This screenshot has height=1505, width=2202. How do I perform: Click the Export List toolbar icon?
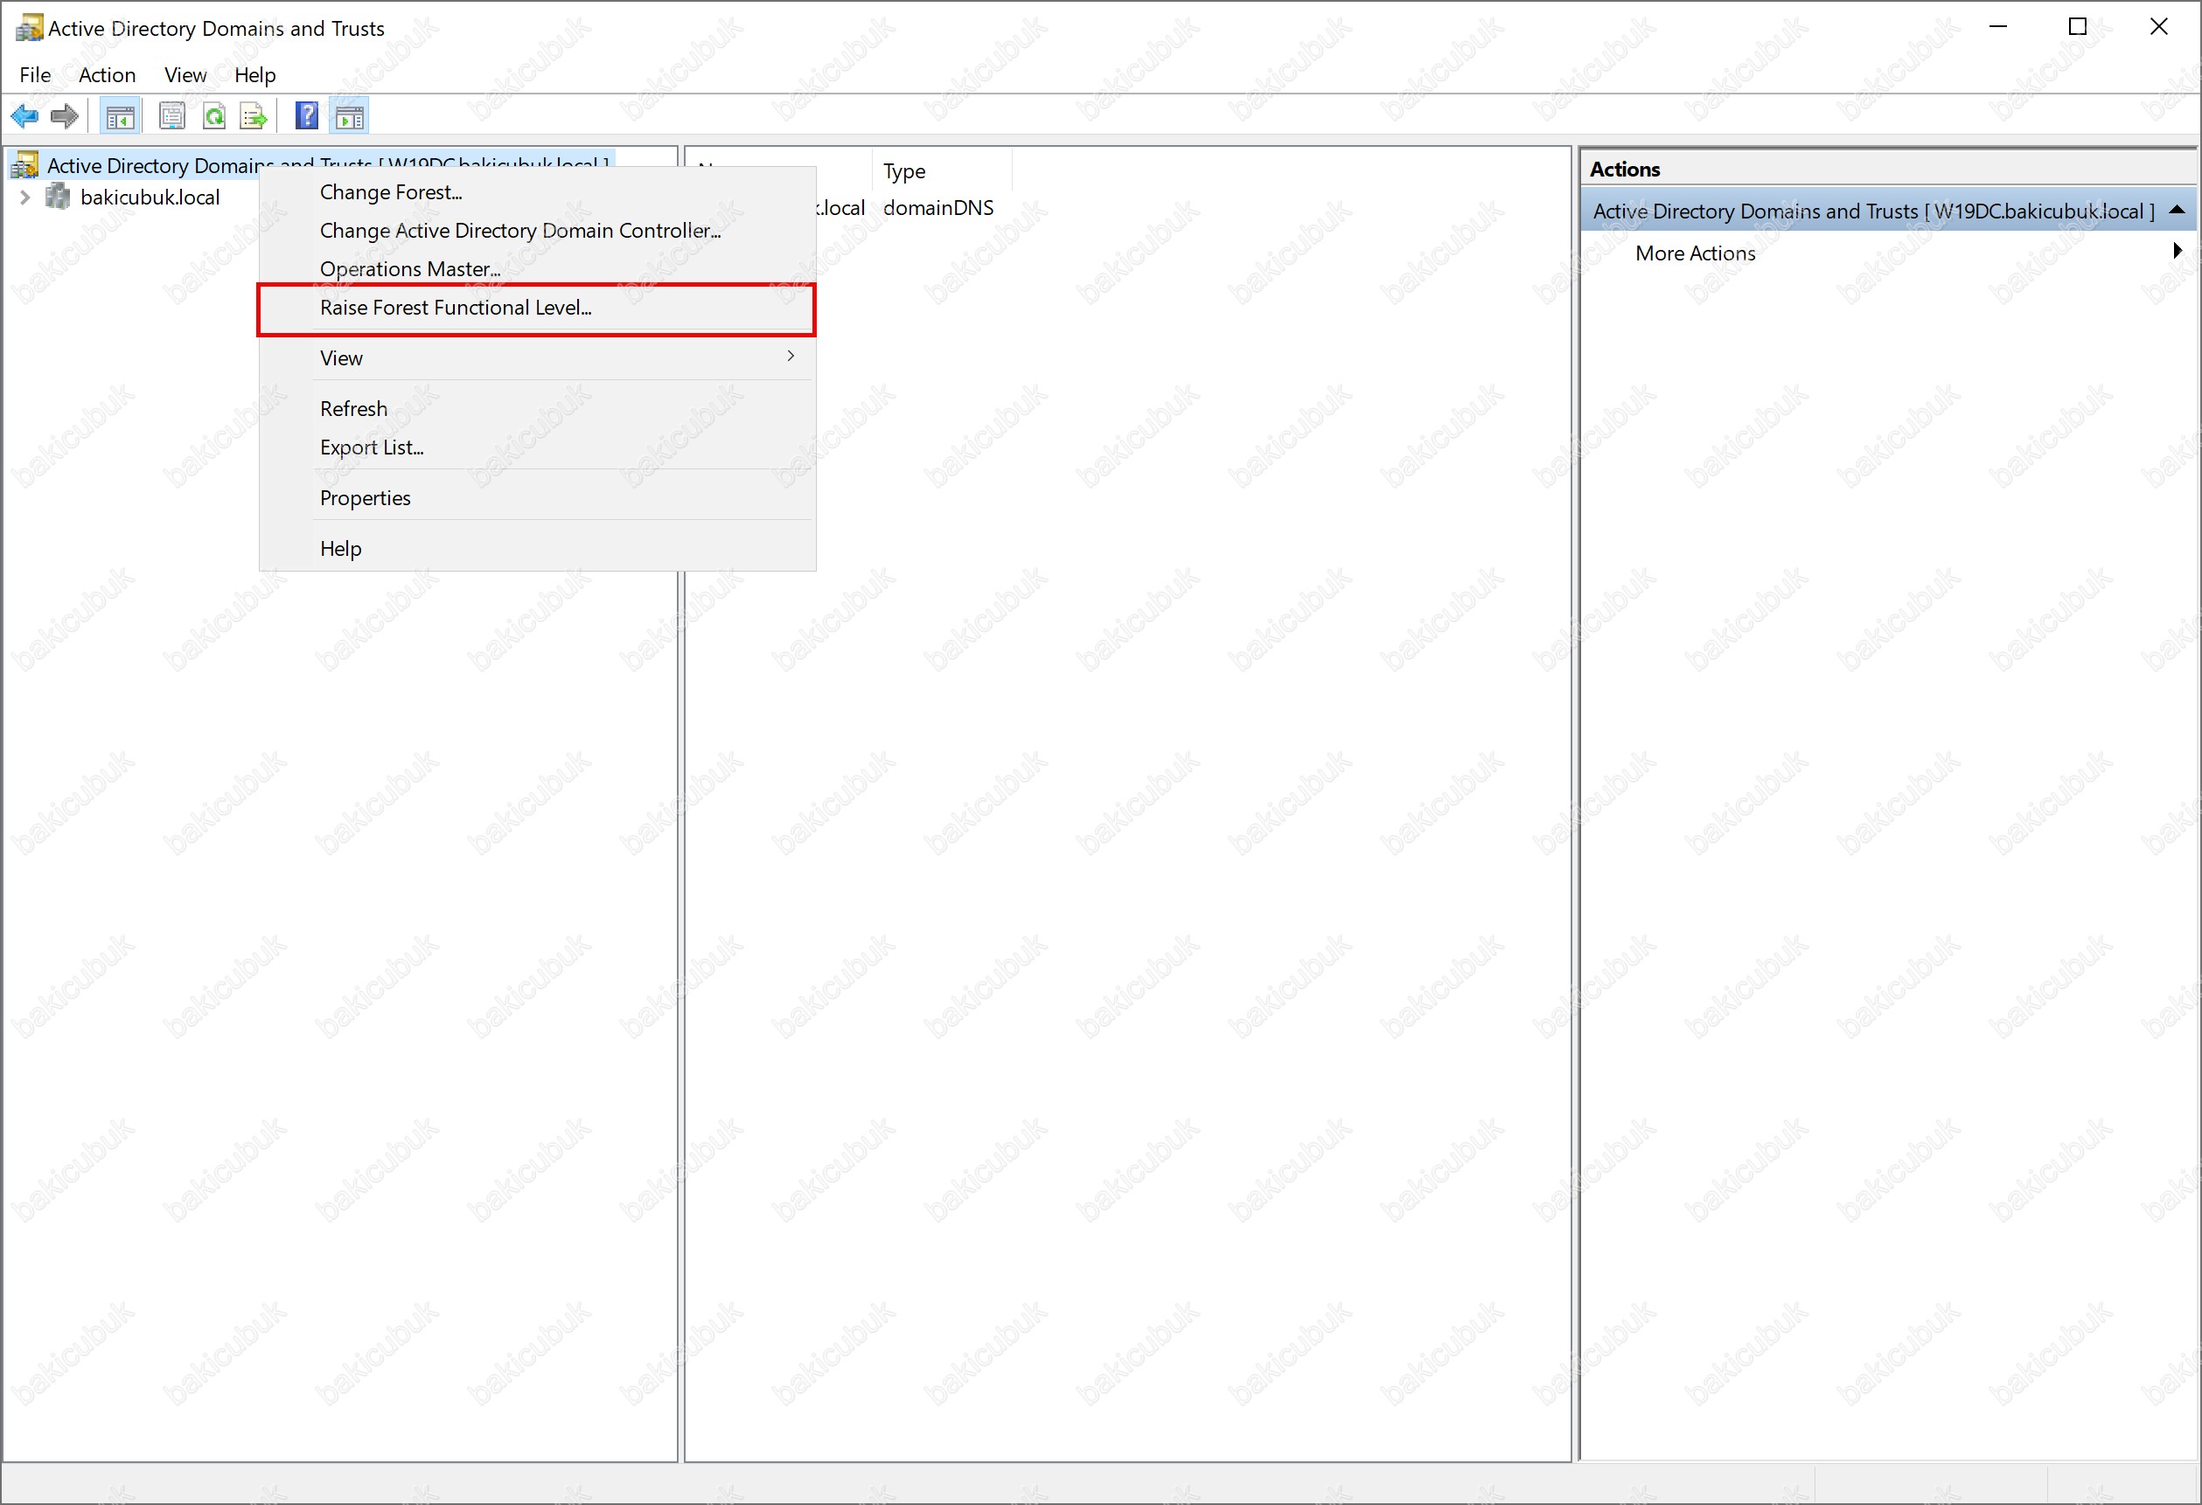(x=254, y=116)
